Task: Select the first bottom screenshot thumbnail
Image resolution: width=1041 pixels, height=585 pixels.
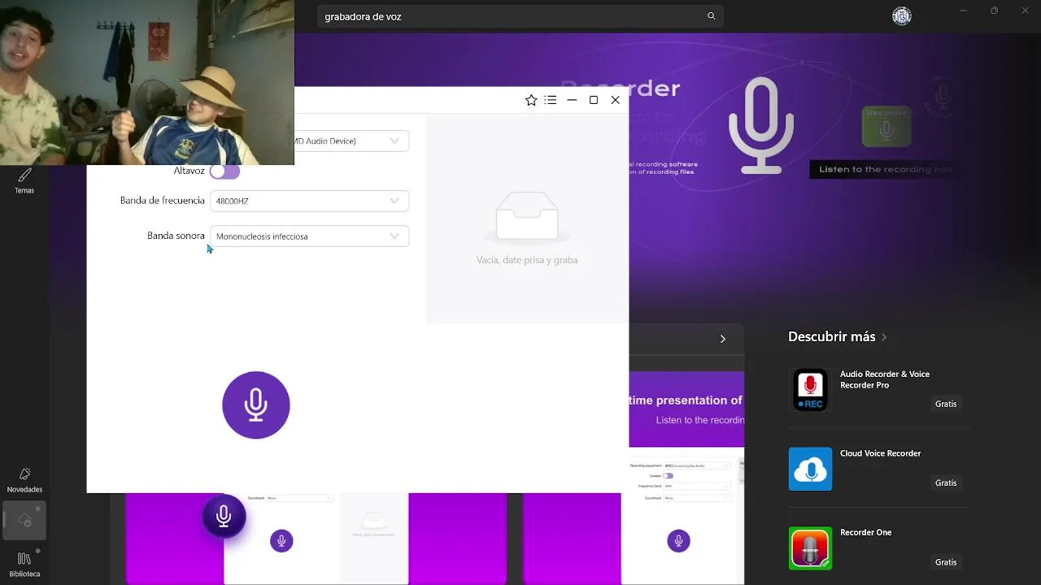Action: point(316,539)
